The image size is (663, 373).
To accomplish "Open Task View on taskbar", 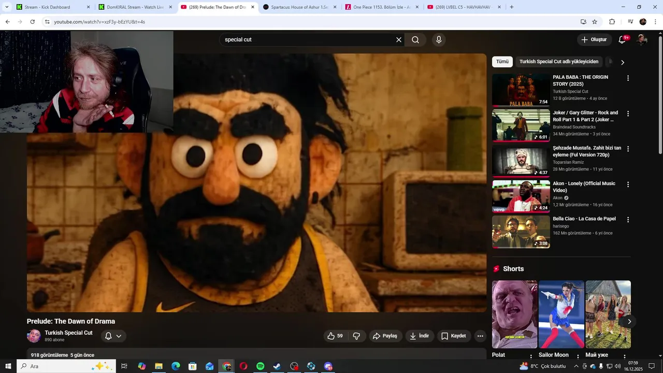I will click(x=124, y=366).
